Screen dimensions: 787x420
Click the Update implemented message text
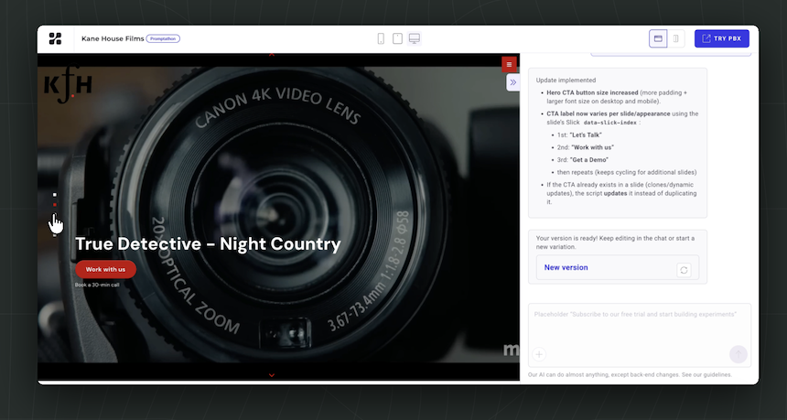pyautogui.click(x=566, y=81)
